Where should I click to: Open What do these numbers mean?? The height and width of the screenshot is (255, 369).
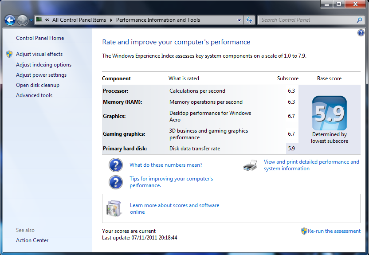(x=166, y=165)
